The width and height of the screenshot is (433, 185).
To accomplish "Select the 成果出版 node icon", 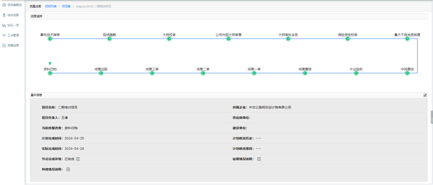I will [101, 73].
